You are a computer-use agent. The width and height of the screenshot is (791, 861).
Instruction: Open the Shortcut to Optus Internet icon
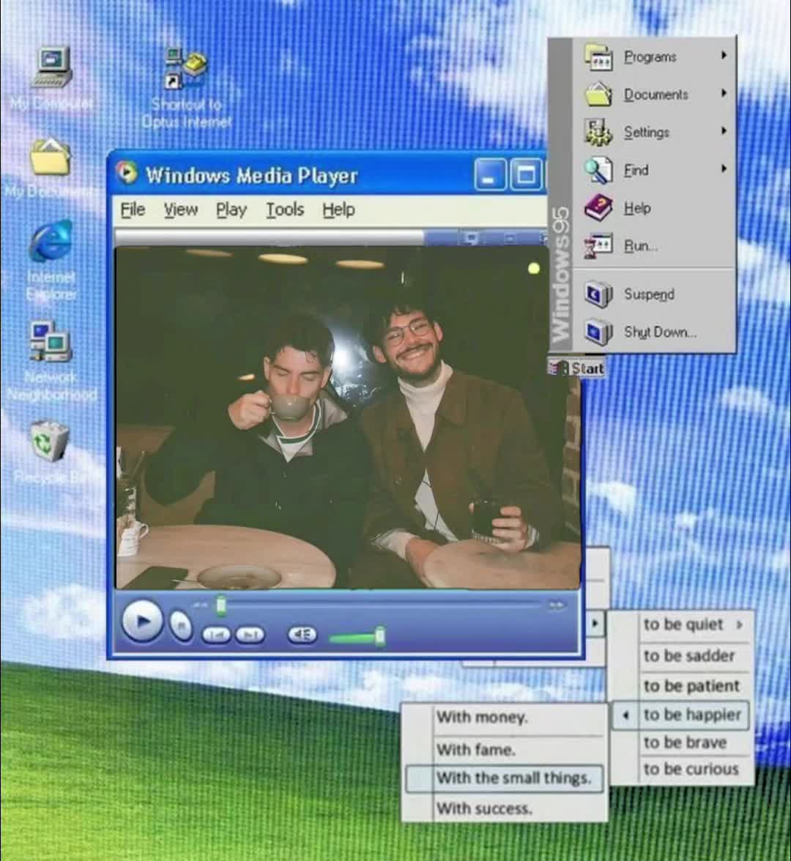coord(186,68)
